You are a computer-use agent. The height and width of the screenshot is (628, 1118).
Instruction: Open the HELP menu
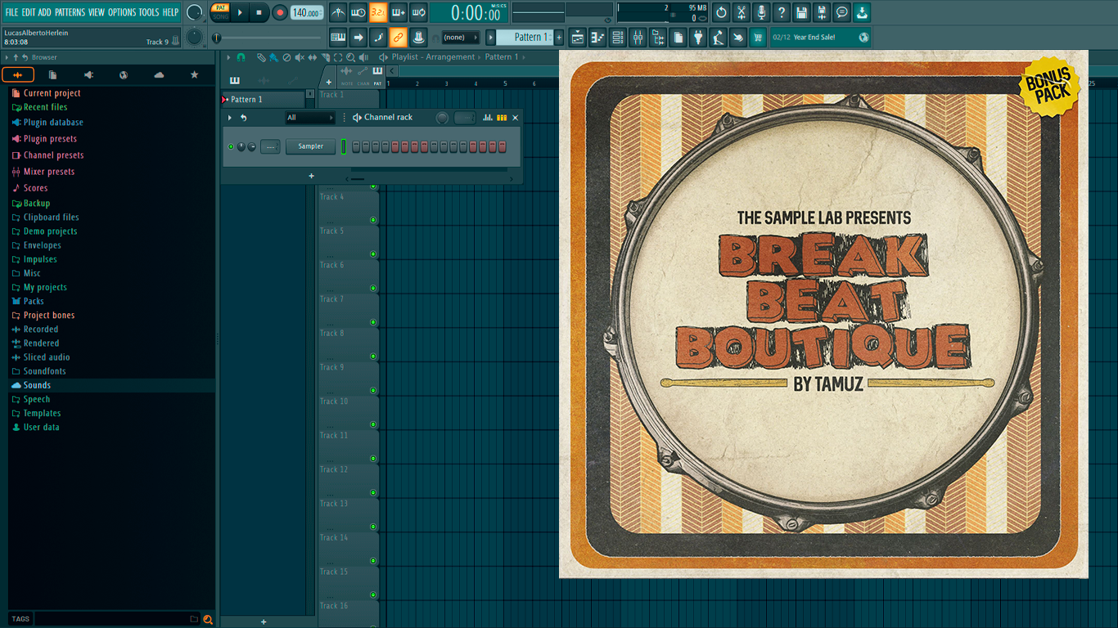pos(170,12)
